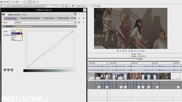
Task: Toggle the first Color Curves checkbox
Action: [x=5, y=18]
